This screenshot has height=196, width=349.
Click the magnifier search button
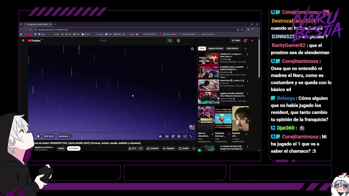tap(170, 41)
